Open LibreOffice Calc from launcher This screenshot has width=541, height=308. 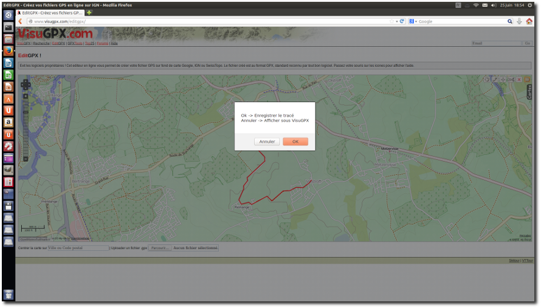click(9, 75)
